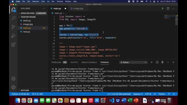Click Ln 7, Col 33 status entry
The height and width of the screenshot is (105, 187).
tap(119, 94)
